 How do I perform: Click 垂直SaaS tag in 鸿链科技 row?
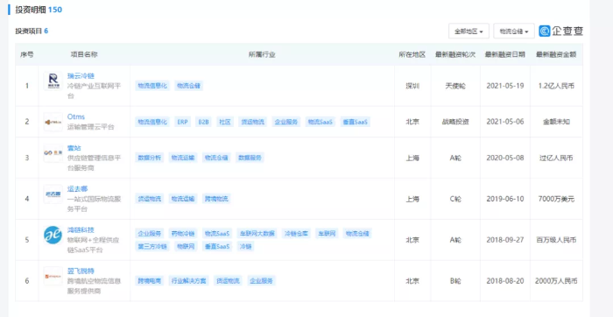click(216, 246)
